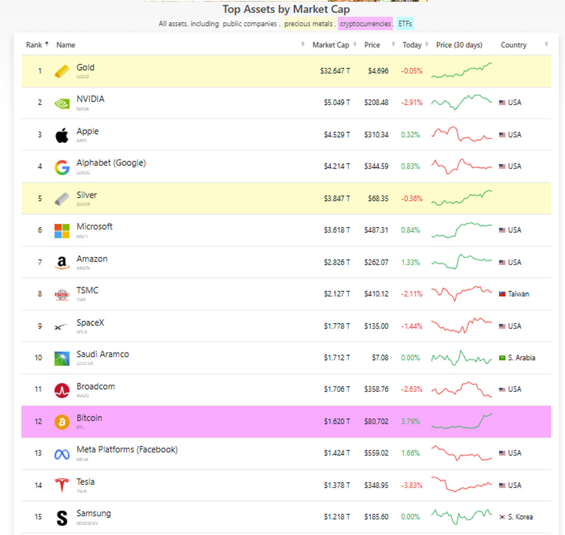565x535 pixels.
Task: Click the Broadcom red circle logo
Action: coord(62,390)
